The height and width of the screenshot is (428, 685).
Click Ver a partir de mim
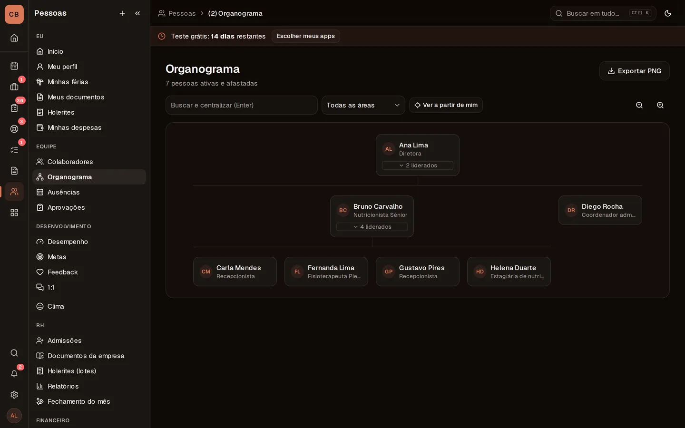(446, 105)
